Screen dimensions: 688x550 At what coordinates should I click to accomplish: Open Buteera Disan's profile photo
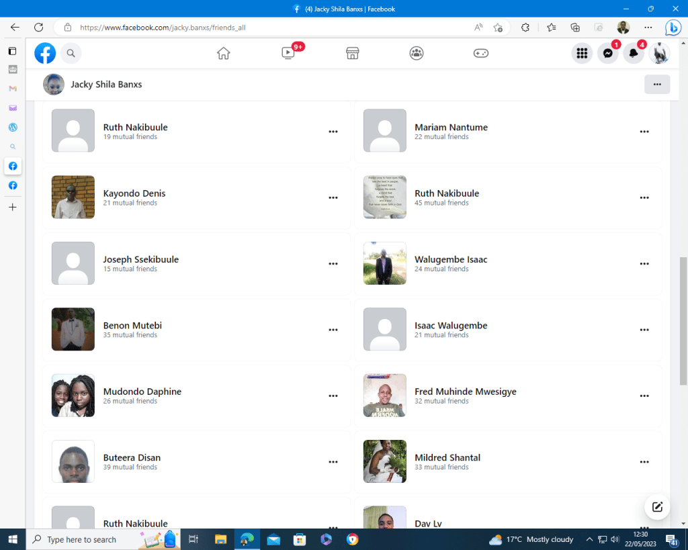(73, 461)
